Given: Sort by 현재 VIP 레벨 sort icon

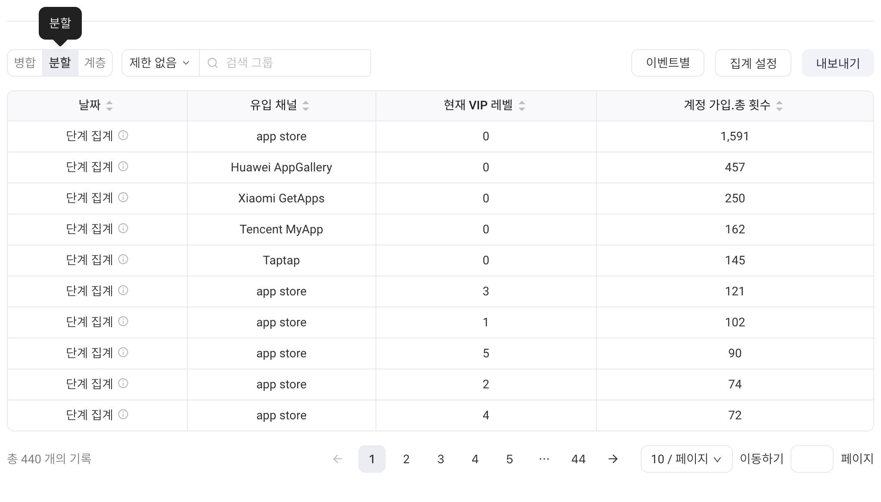Looking at the screenshot, I should coord(522,105).
